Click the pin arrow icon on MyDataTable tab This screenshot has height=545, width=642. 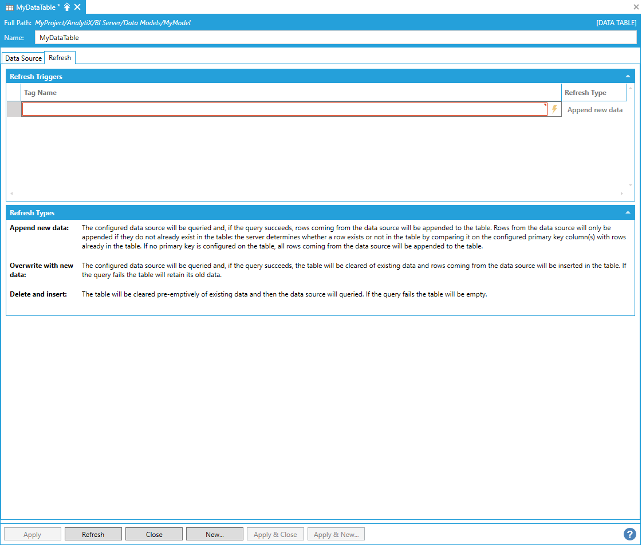[67, 7]
